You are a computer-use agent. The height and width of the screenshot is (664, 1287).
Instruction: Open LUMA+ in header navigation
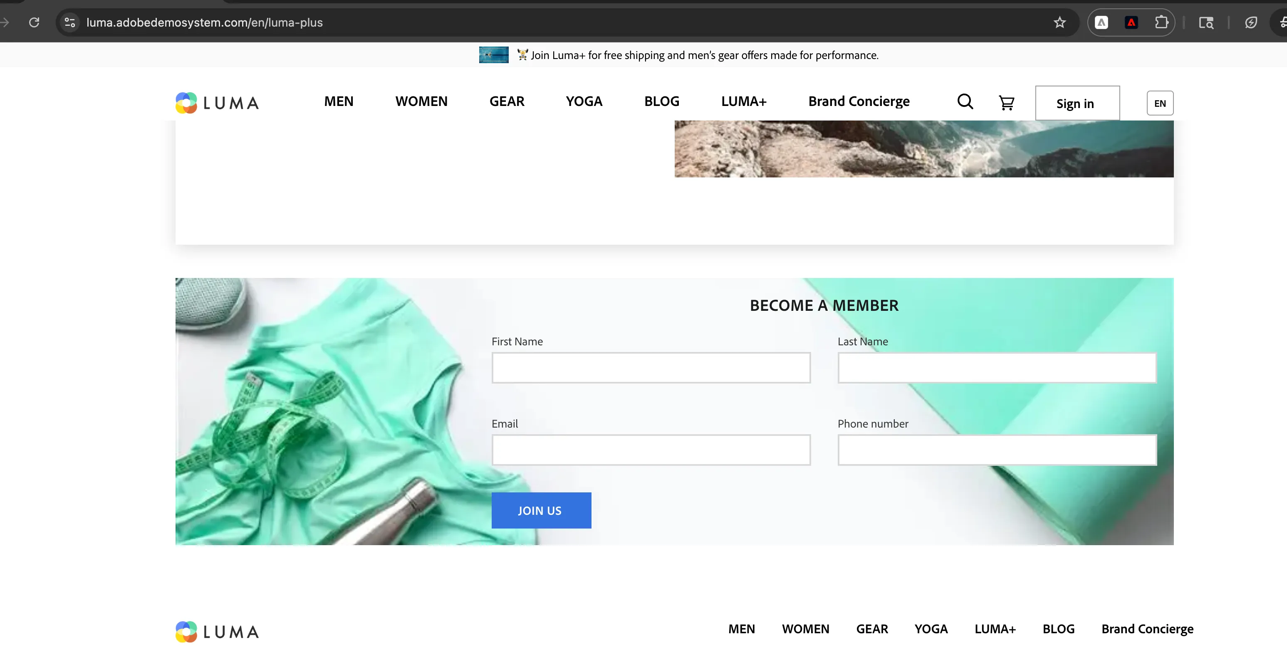[743, 101]
